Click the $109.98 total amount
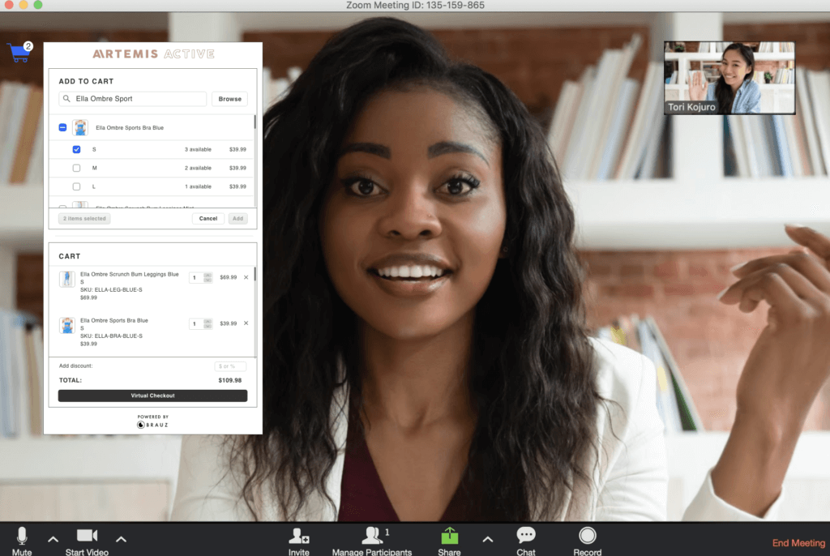The width and height of the screenshot is (830, 556). point(229,380)
